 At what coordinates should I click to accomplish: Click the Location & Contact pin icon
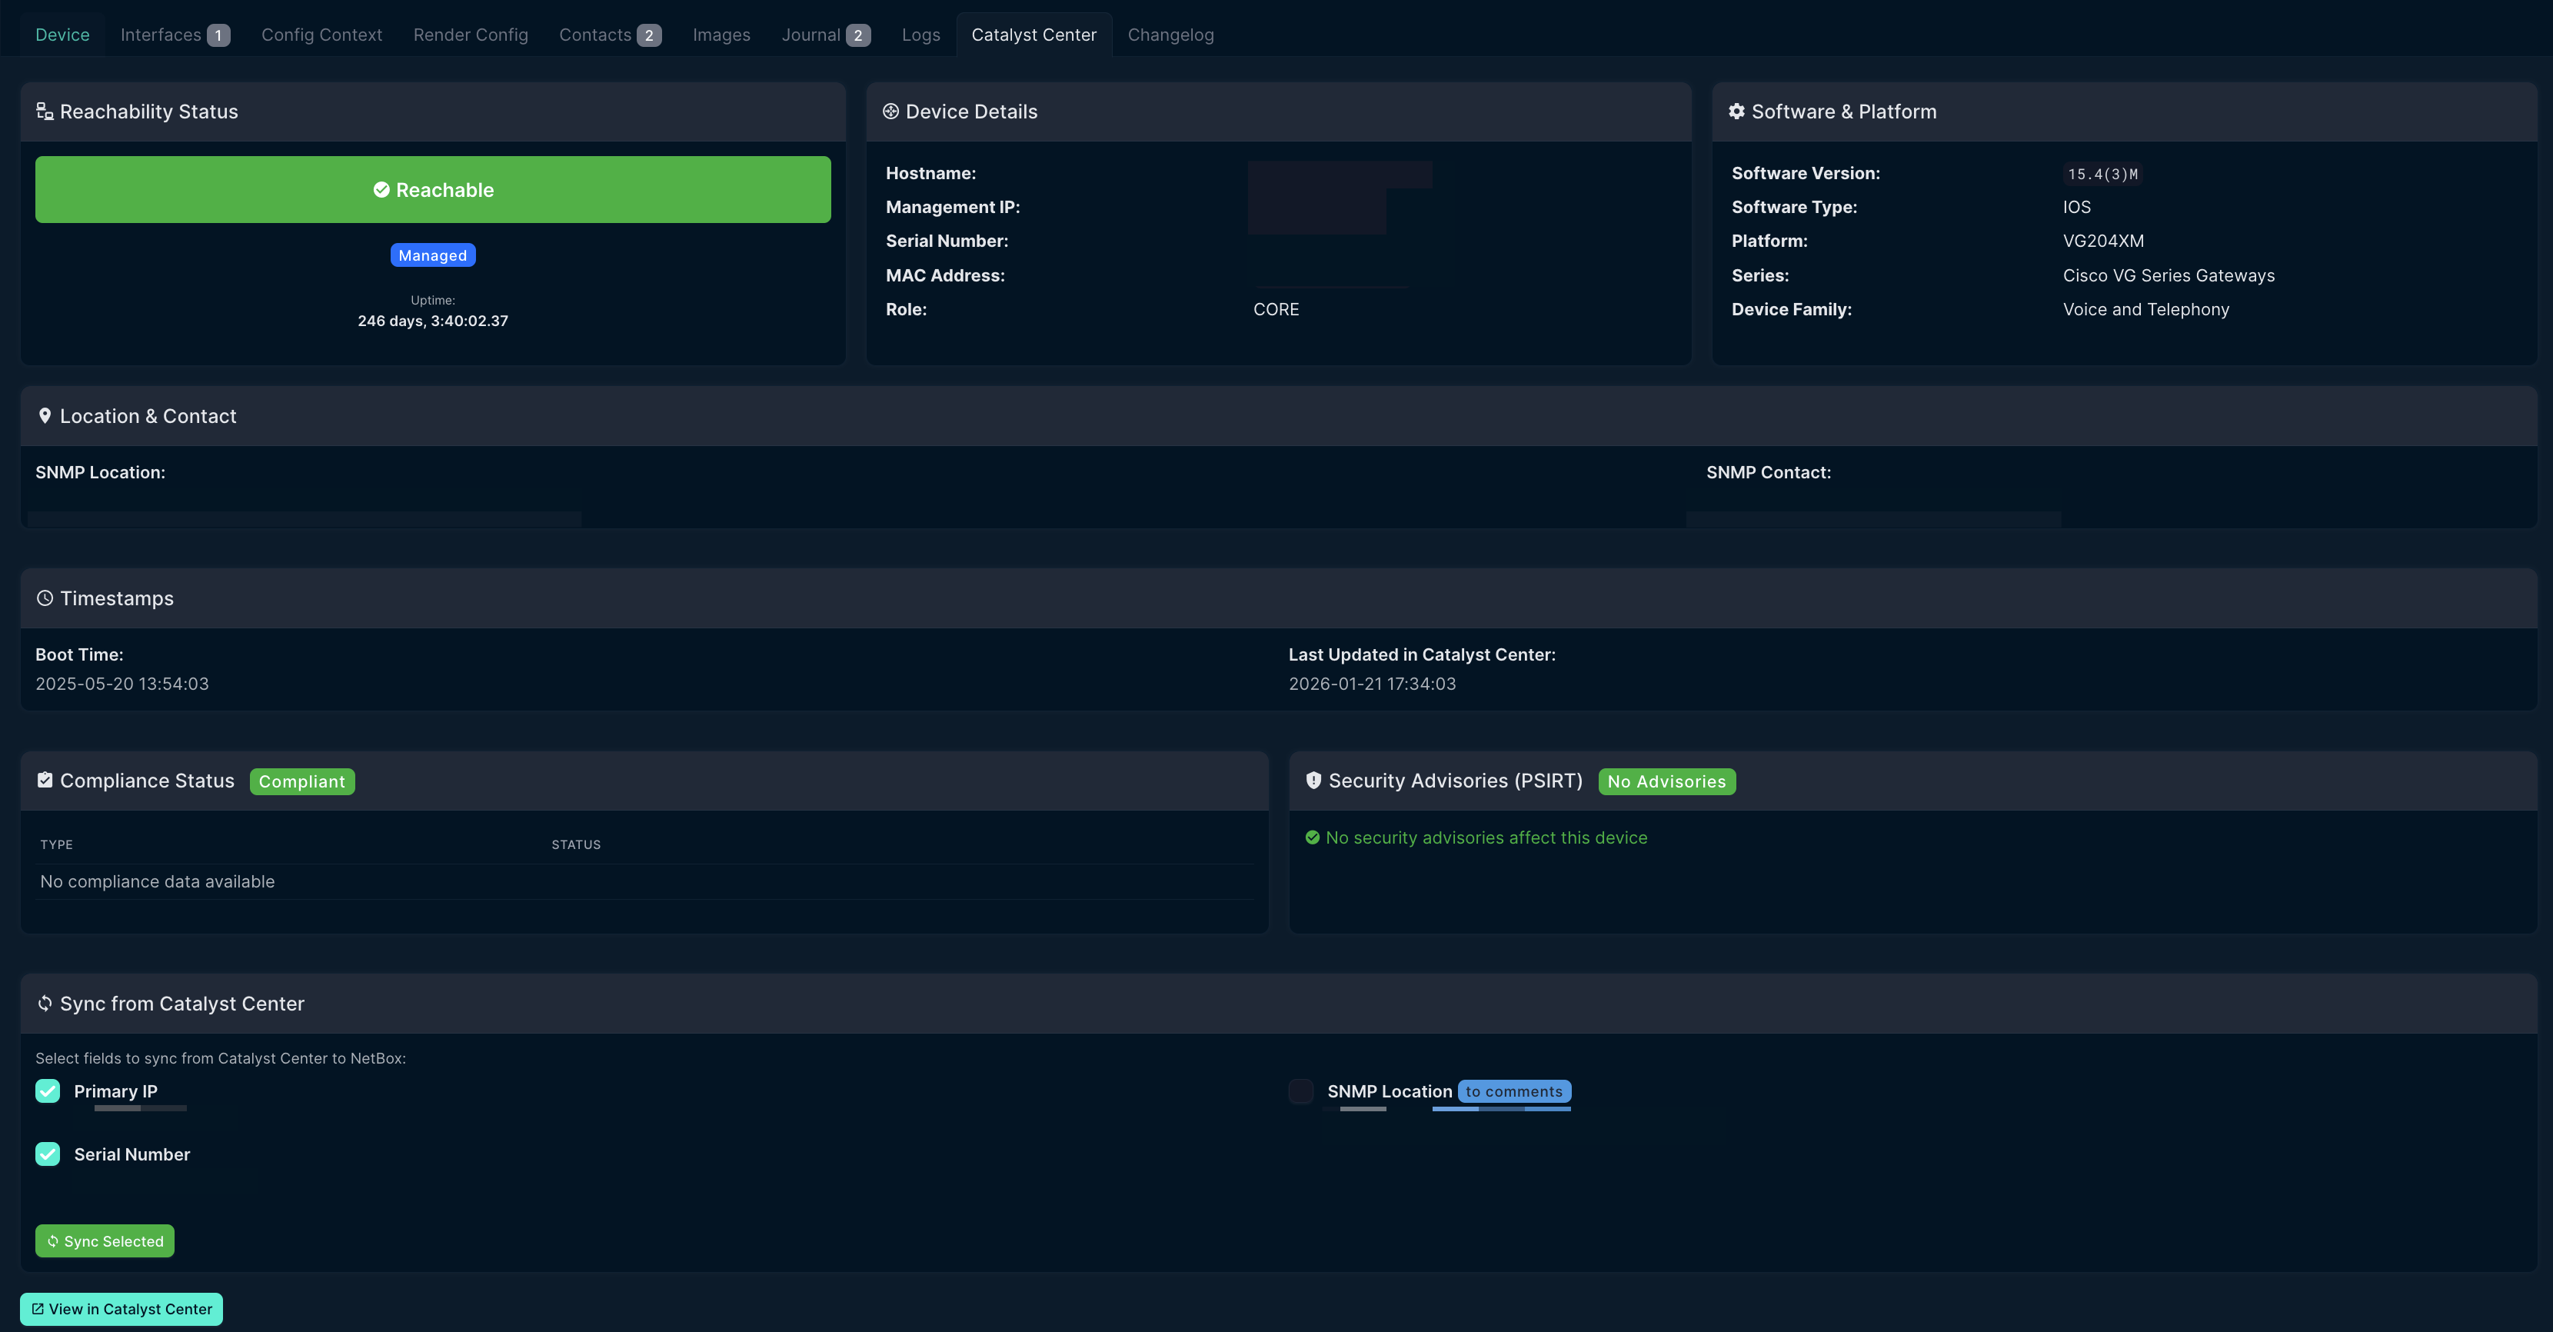pyautogui.click(x=45, y=416)
